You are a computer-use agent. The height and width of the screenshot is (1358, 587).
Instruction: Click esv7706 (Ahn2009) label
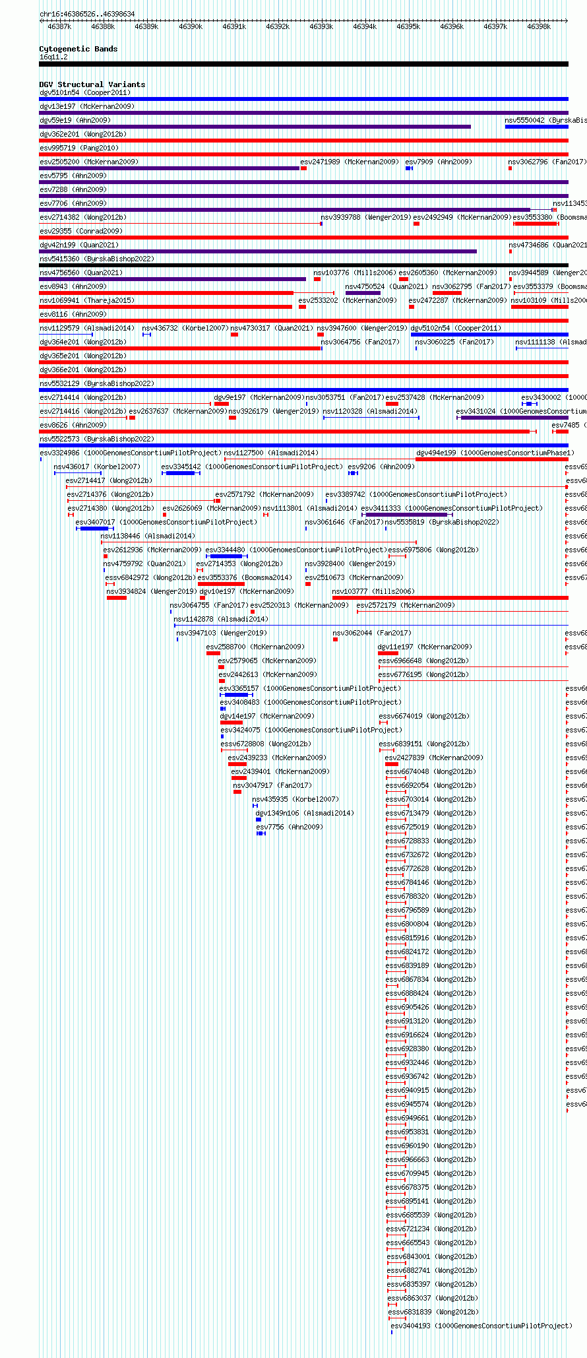click(x=73, y=203)
